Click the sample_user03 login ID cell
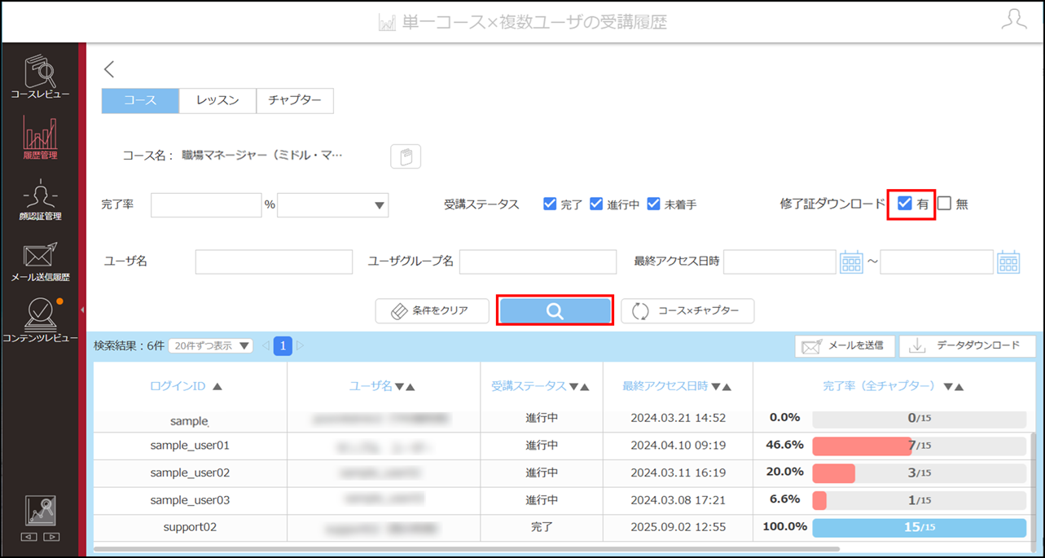The height and width of the screenshot is (558, 1045). 190,500
